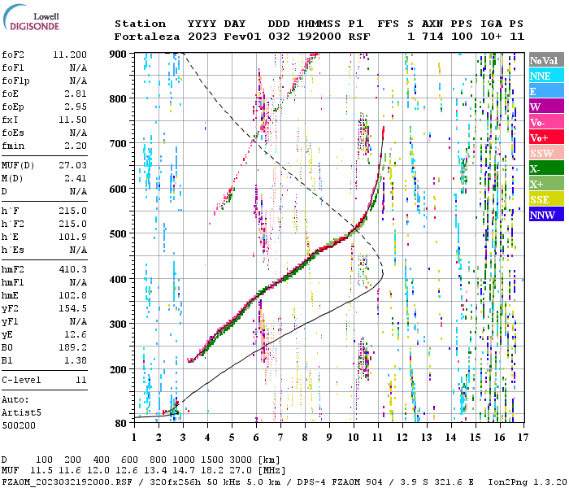Screen dimensions: 569x488
Task: Click the h`F2 value 215.0
Action: 72,224
